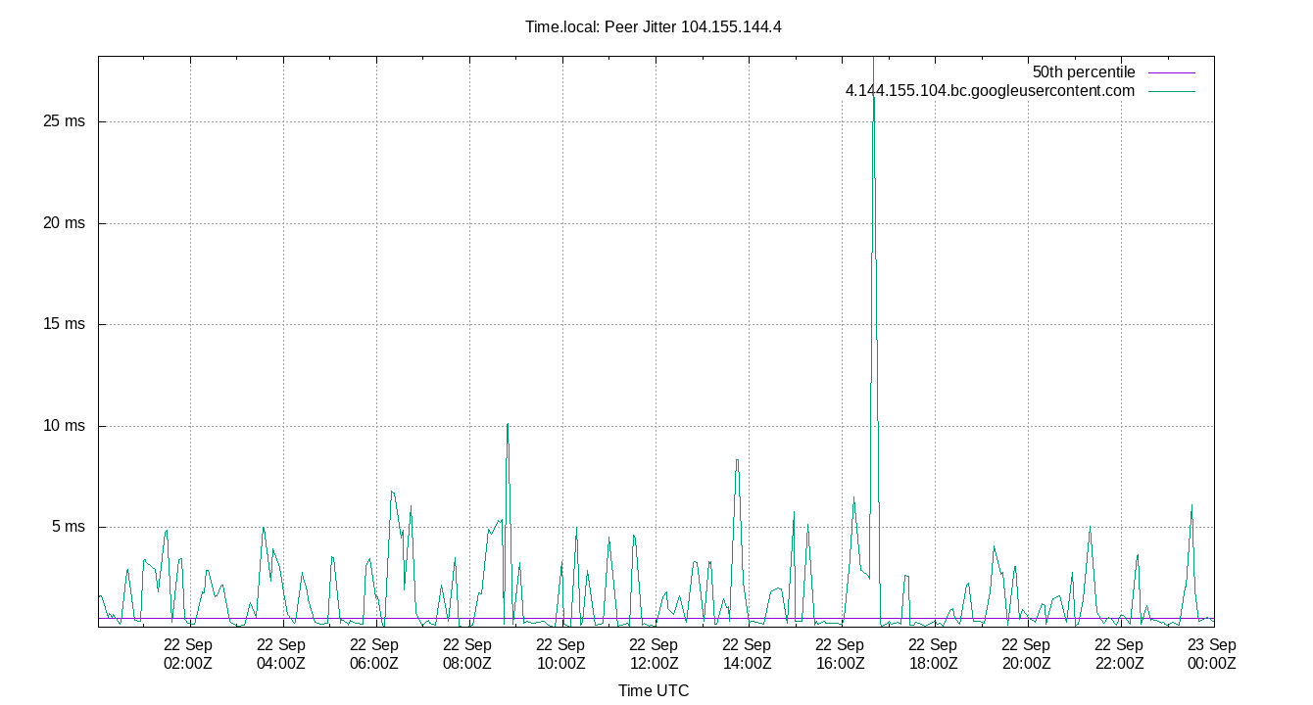
Task: Click the '22 Sep 10:00Z' x-axis label
Action: [559, 654]
